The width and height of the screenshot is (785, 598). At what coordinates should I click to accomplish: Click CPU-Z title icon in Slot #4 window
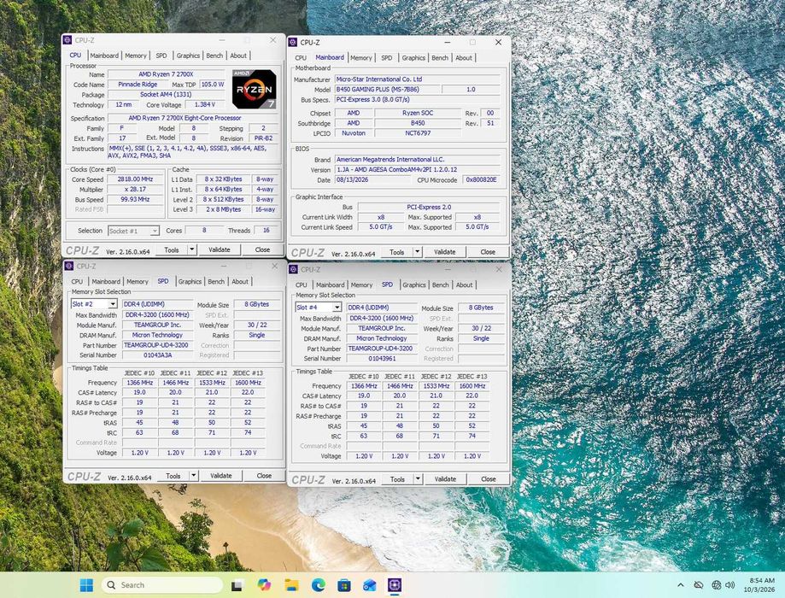pyautogui.click(x=294, y=269)
